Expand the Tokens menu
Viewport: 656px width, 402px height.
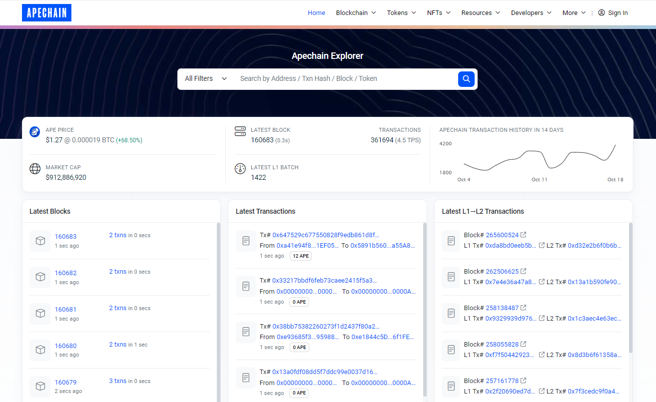[401, 12]
